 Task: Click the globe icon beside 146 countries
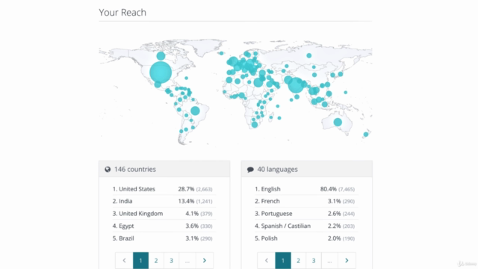108,170
